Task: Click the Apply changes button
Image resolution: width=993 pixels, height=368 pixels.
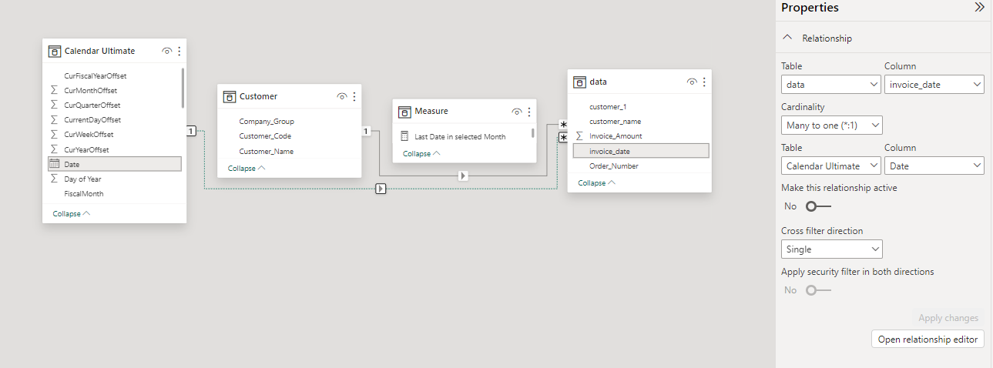Action: 948,318
